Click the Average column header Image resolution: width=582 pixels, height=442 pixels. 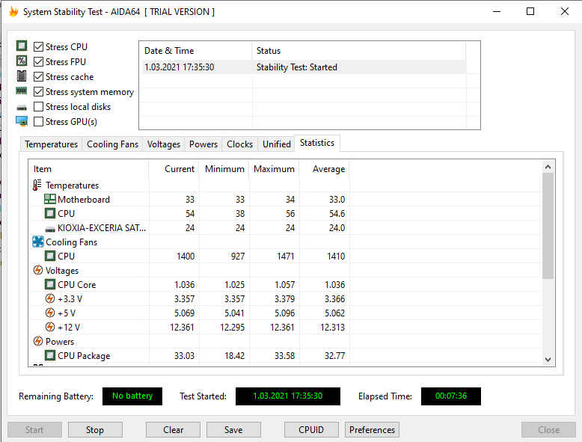[x=324, y=169]
